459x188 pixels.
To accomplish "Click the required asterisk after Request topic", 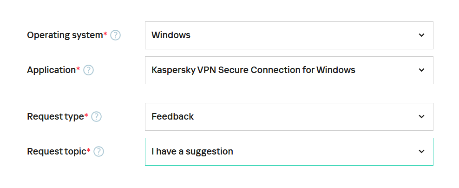I will coord(89,151).
